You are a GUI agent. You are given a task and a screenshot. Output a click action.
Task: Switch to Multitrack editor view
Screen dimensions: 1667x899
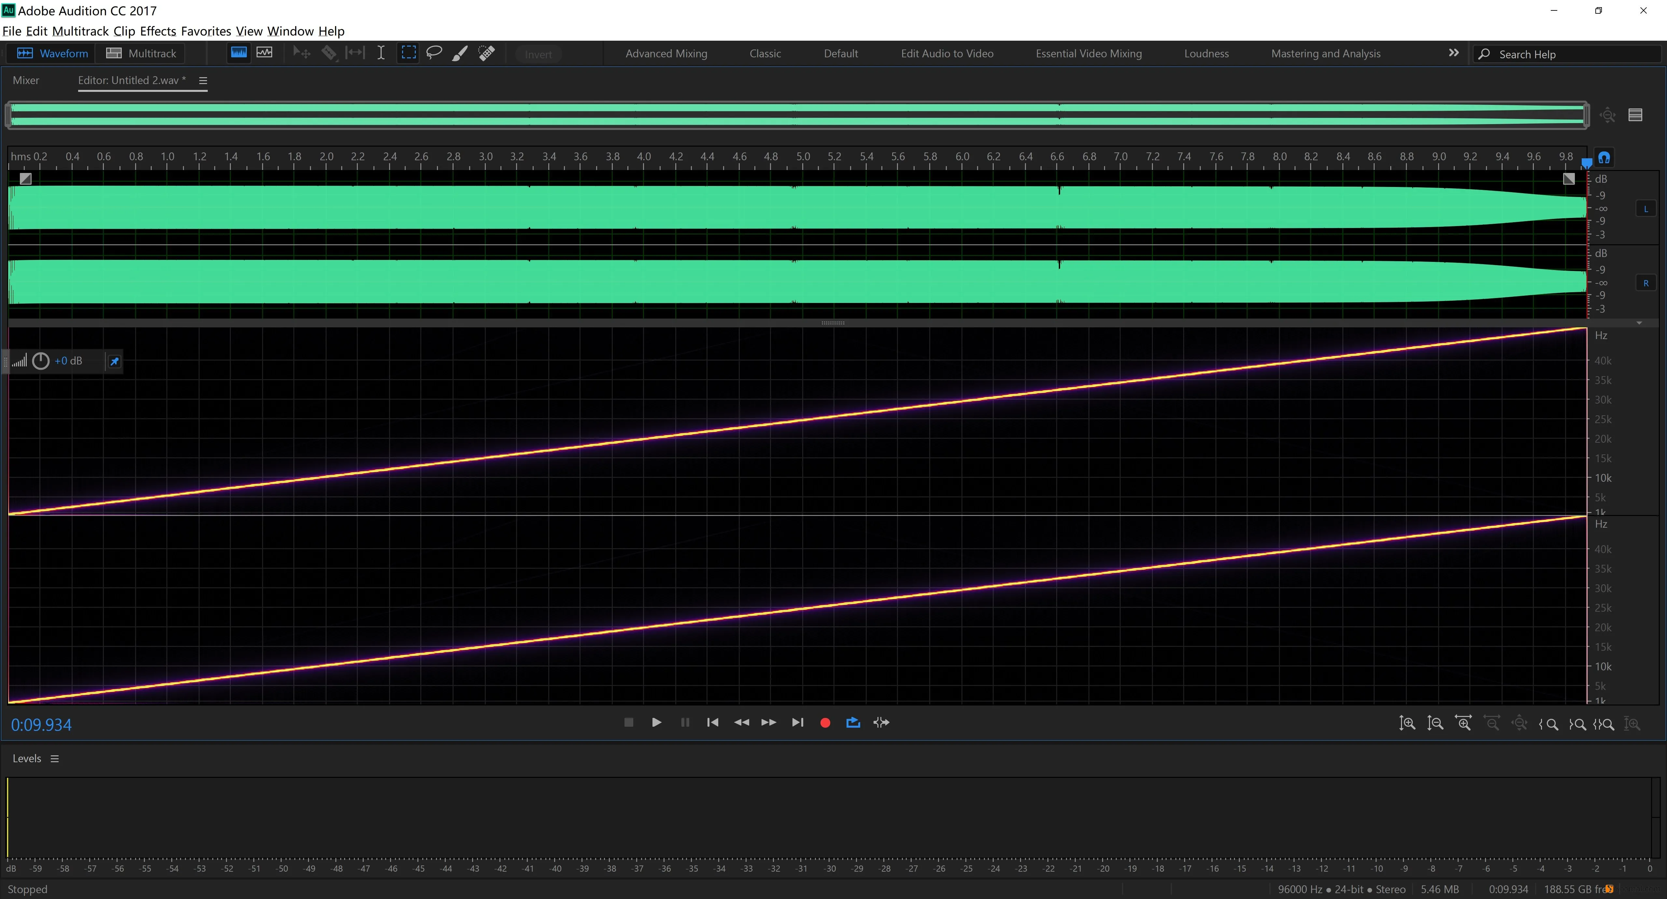141,54
